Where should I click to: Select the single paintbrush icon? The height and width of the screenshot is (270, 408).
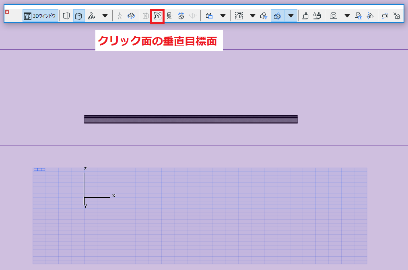pos(305,16)
